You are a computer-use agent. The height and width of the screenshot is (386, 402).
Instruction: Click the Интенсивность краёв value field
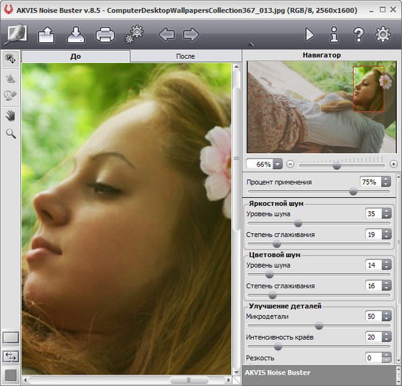click(372, 337)
